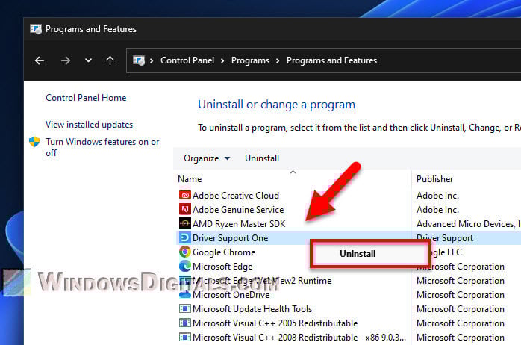The height and width of the screenshot is (345, 521).
Task: Open Control Panel breadcrumb
Action: pyautogui.click(x=187, y=60)
